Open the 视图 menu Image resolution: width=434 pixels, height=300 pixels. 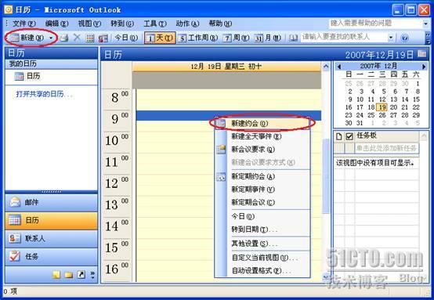(89, 23)
